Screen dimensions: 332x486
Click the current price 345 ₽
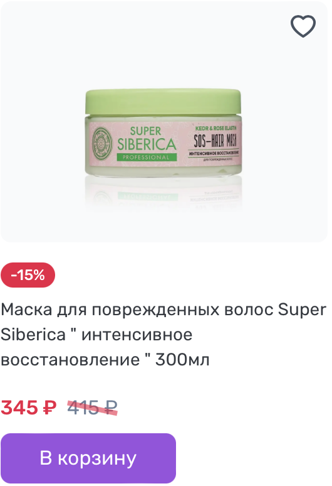click(x=28, y=408)
